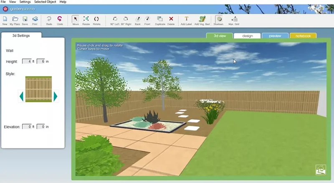The width and height of the screenshot is (334, 183).
Task: Open My Plans folder icon
Action: coord(15,19)
